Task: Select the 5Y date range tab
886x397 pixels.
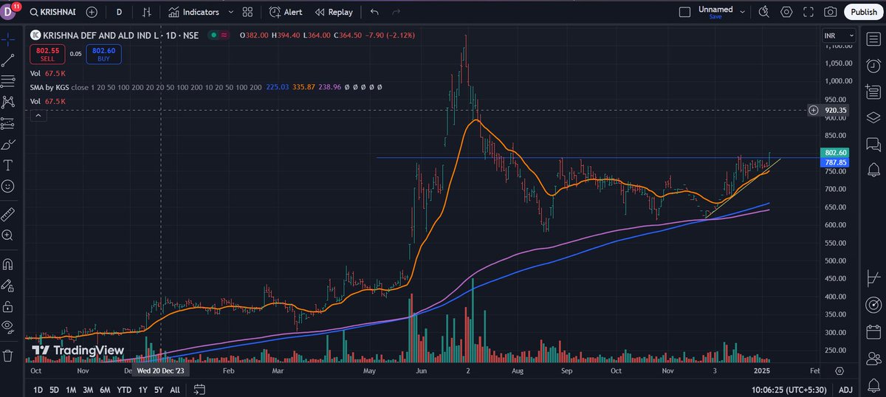Action: (158, 390)
